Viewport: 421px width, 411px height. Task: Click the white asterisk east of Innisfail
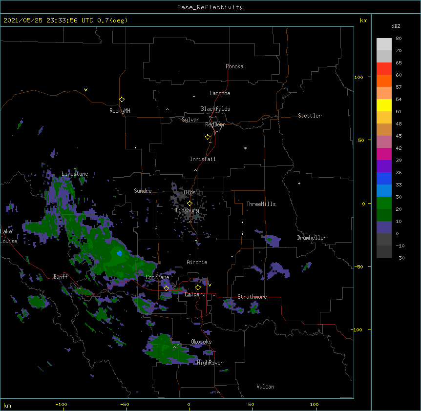coord(245,148)
